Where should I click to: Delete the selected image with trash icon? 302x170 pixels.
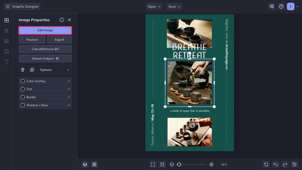tap(23, 70)
